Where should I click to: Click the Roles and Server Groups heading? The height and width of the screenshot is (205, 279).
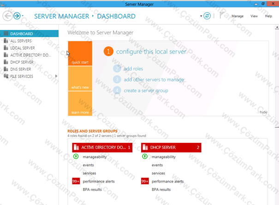point(92,131)
